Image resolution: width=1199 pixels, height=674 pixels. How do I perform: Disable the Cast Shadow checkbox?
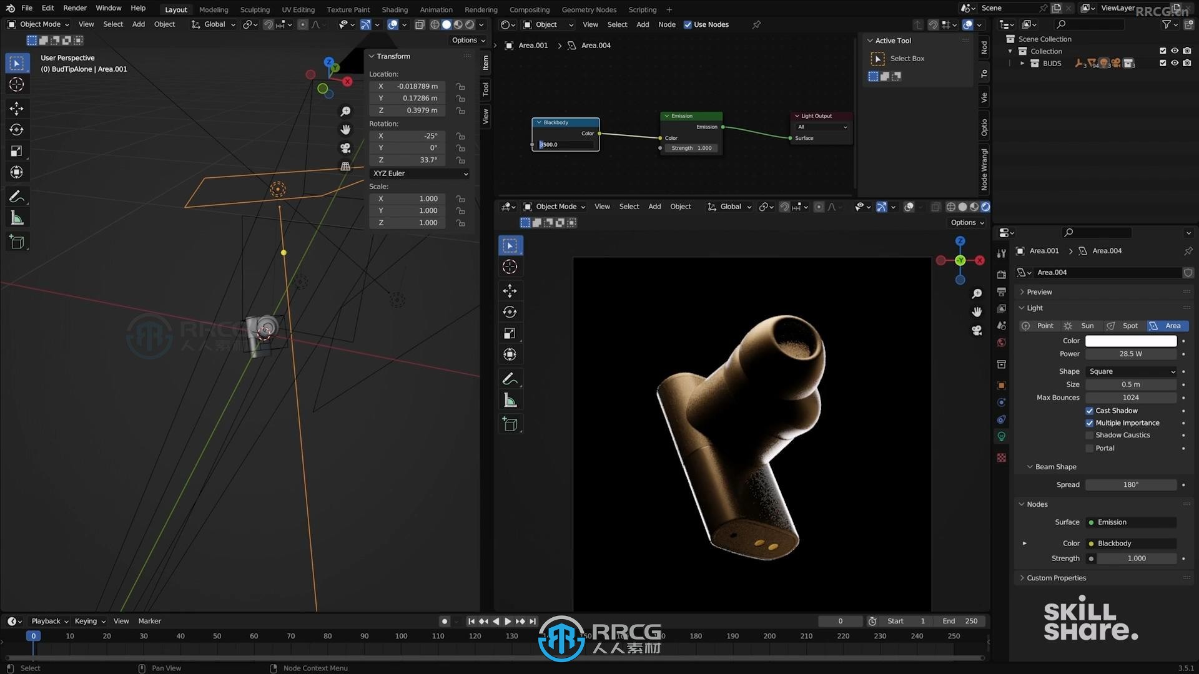(1090, 411)
